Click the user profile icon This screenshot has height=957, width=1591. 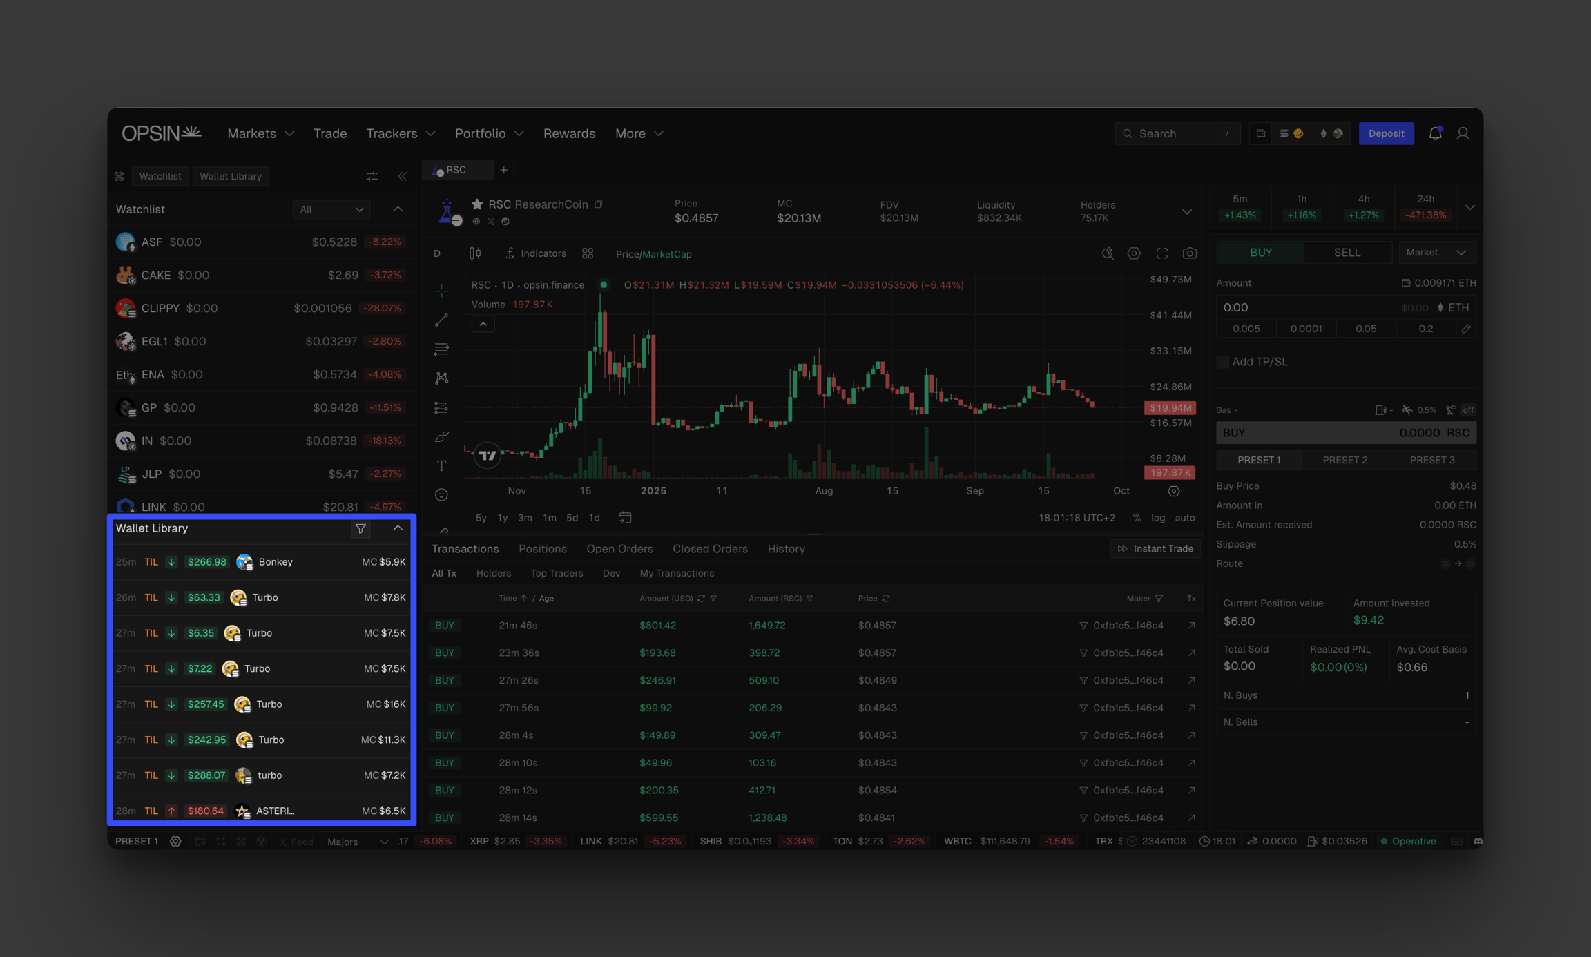[1463, 133]
